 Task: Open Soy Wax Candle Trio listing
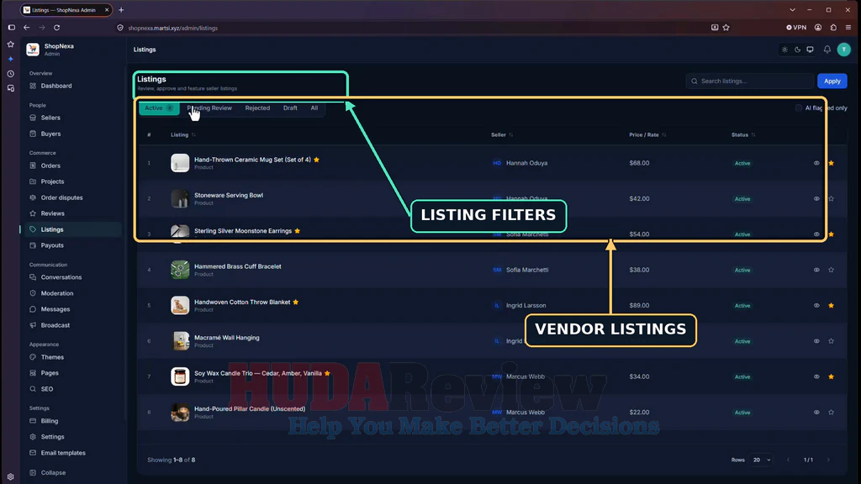tap(257, 373)
